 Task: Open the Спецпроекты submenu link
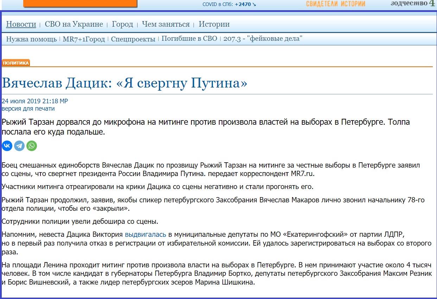point(133,39)
